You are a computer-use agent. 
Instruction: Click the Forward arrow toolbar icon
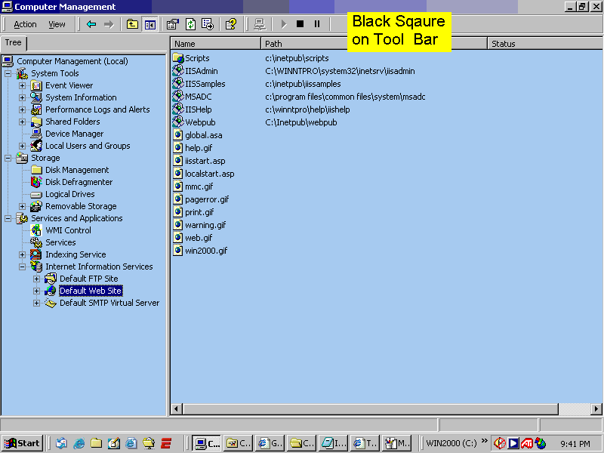click(x=109, y=24)
